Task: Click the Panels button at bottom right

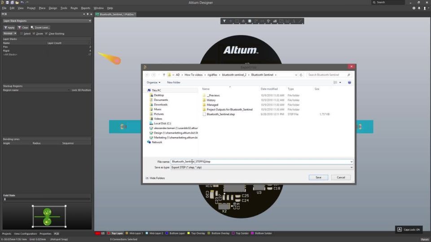Action: 425,239
